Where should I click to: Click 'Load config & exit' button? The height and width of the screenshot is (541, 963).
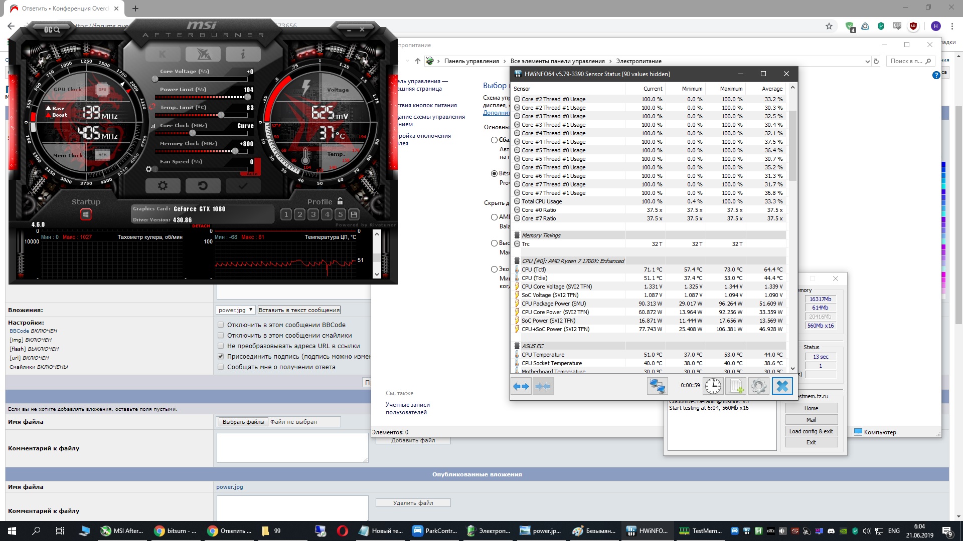click(x=811, y=431)
